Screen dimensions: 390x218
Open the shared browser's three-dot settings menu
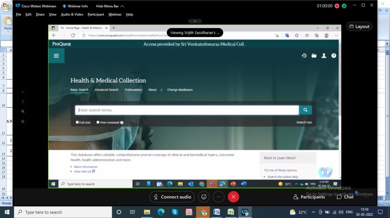[336, 35]
